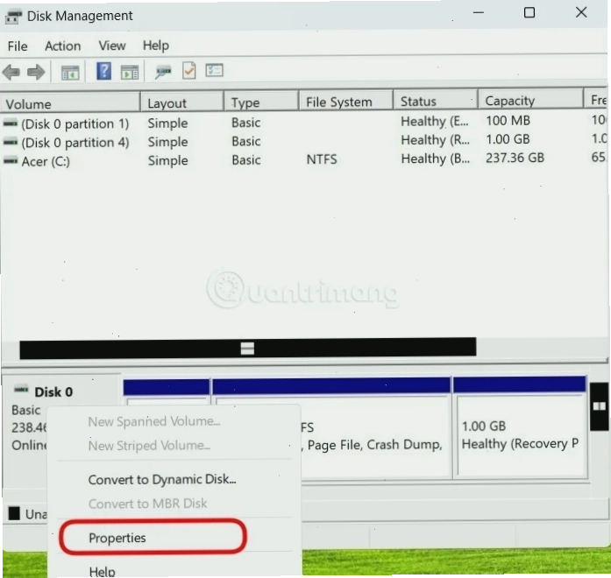
Task: Sort by the File System column header
Action: click(x=345, y=102)
